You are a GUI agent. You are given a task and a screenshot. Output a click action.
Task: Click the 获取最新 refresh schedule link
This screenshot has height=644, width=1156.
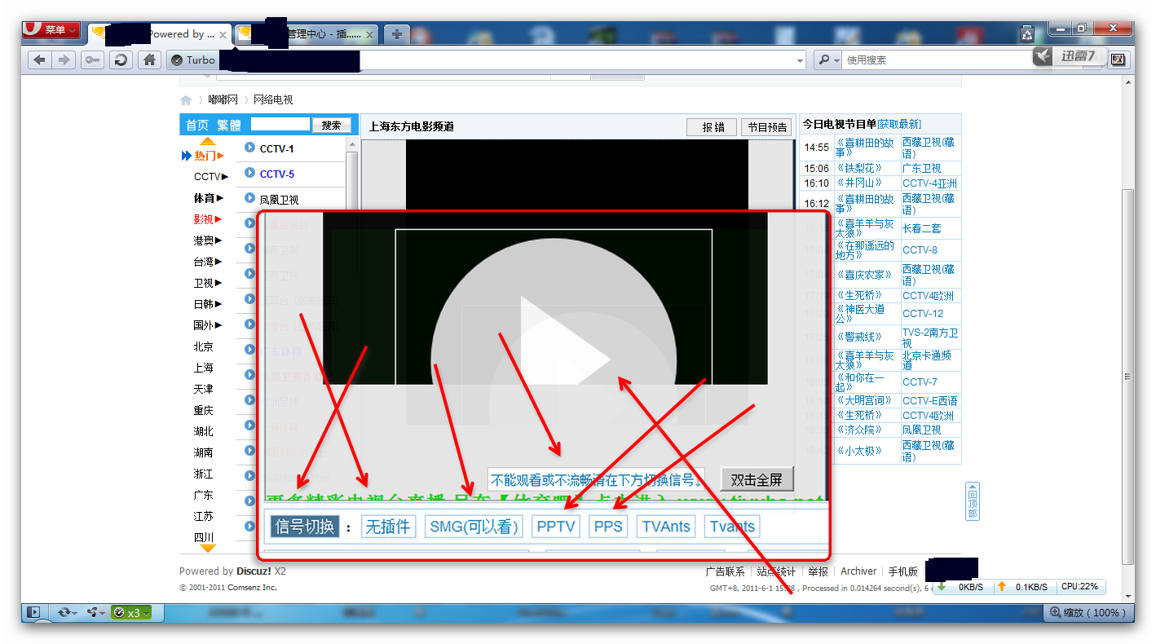pos(899,124)
